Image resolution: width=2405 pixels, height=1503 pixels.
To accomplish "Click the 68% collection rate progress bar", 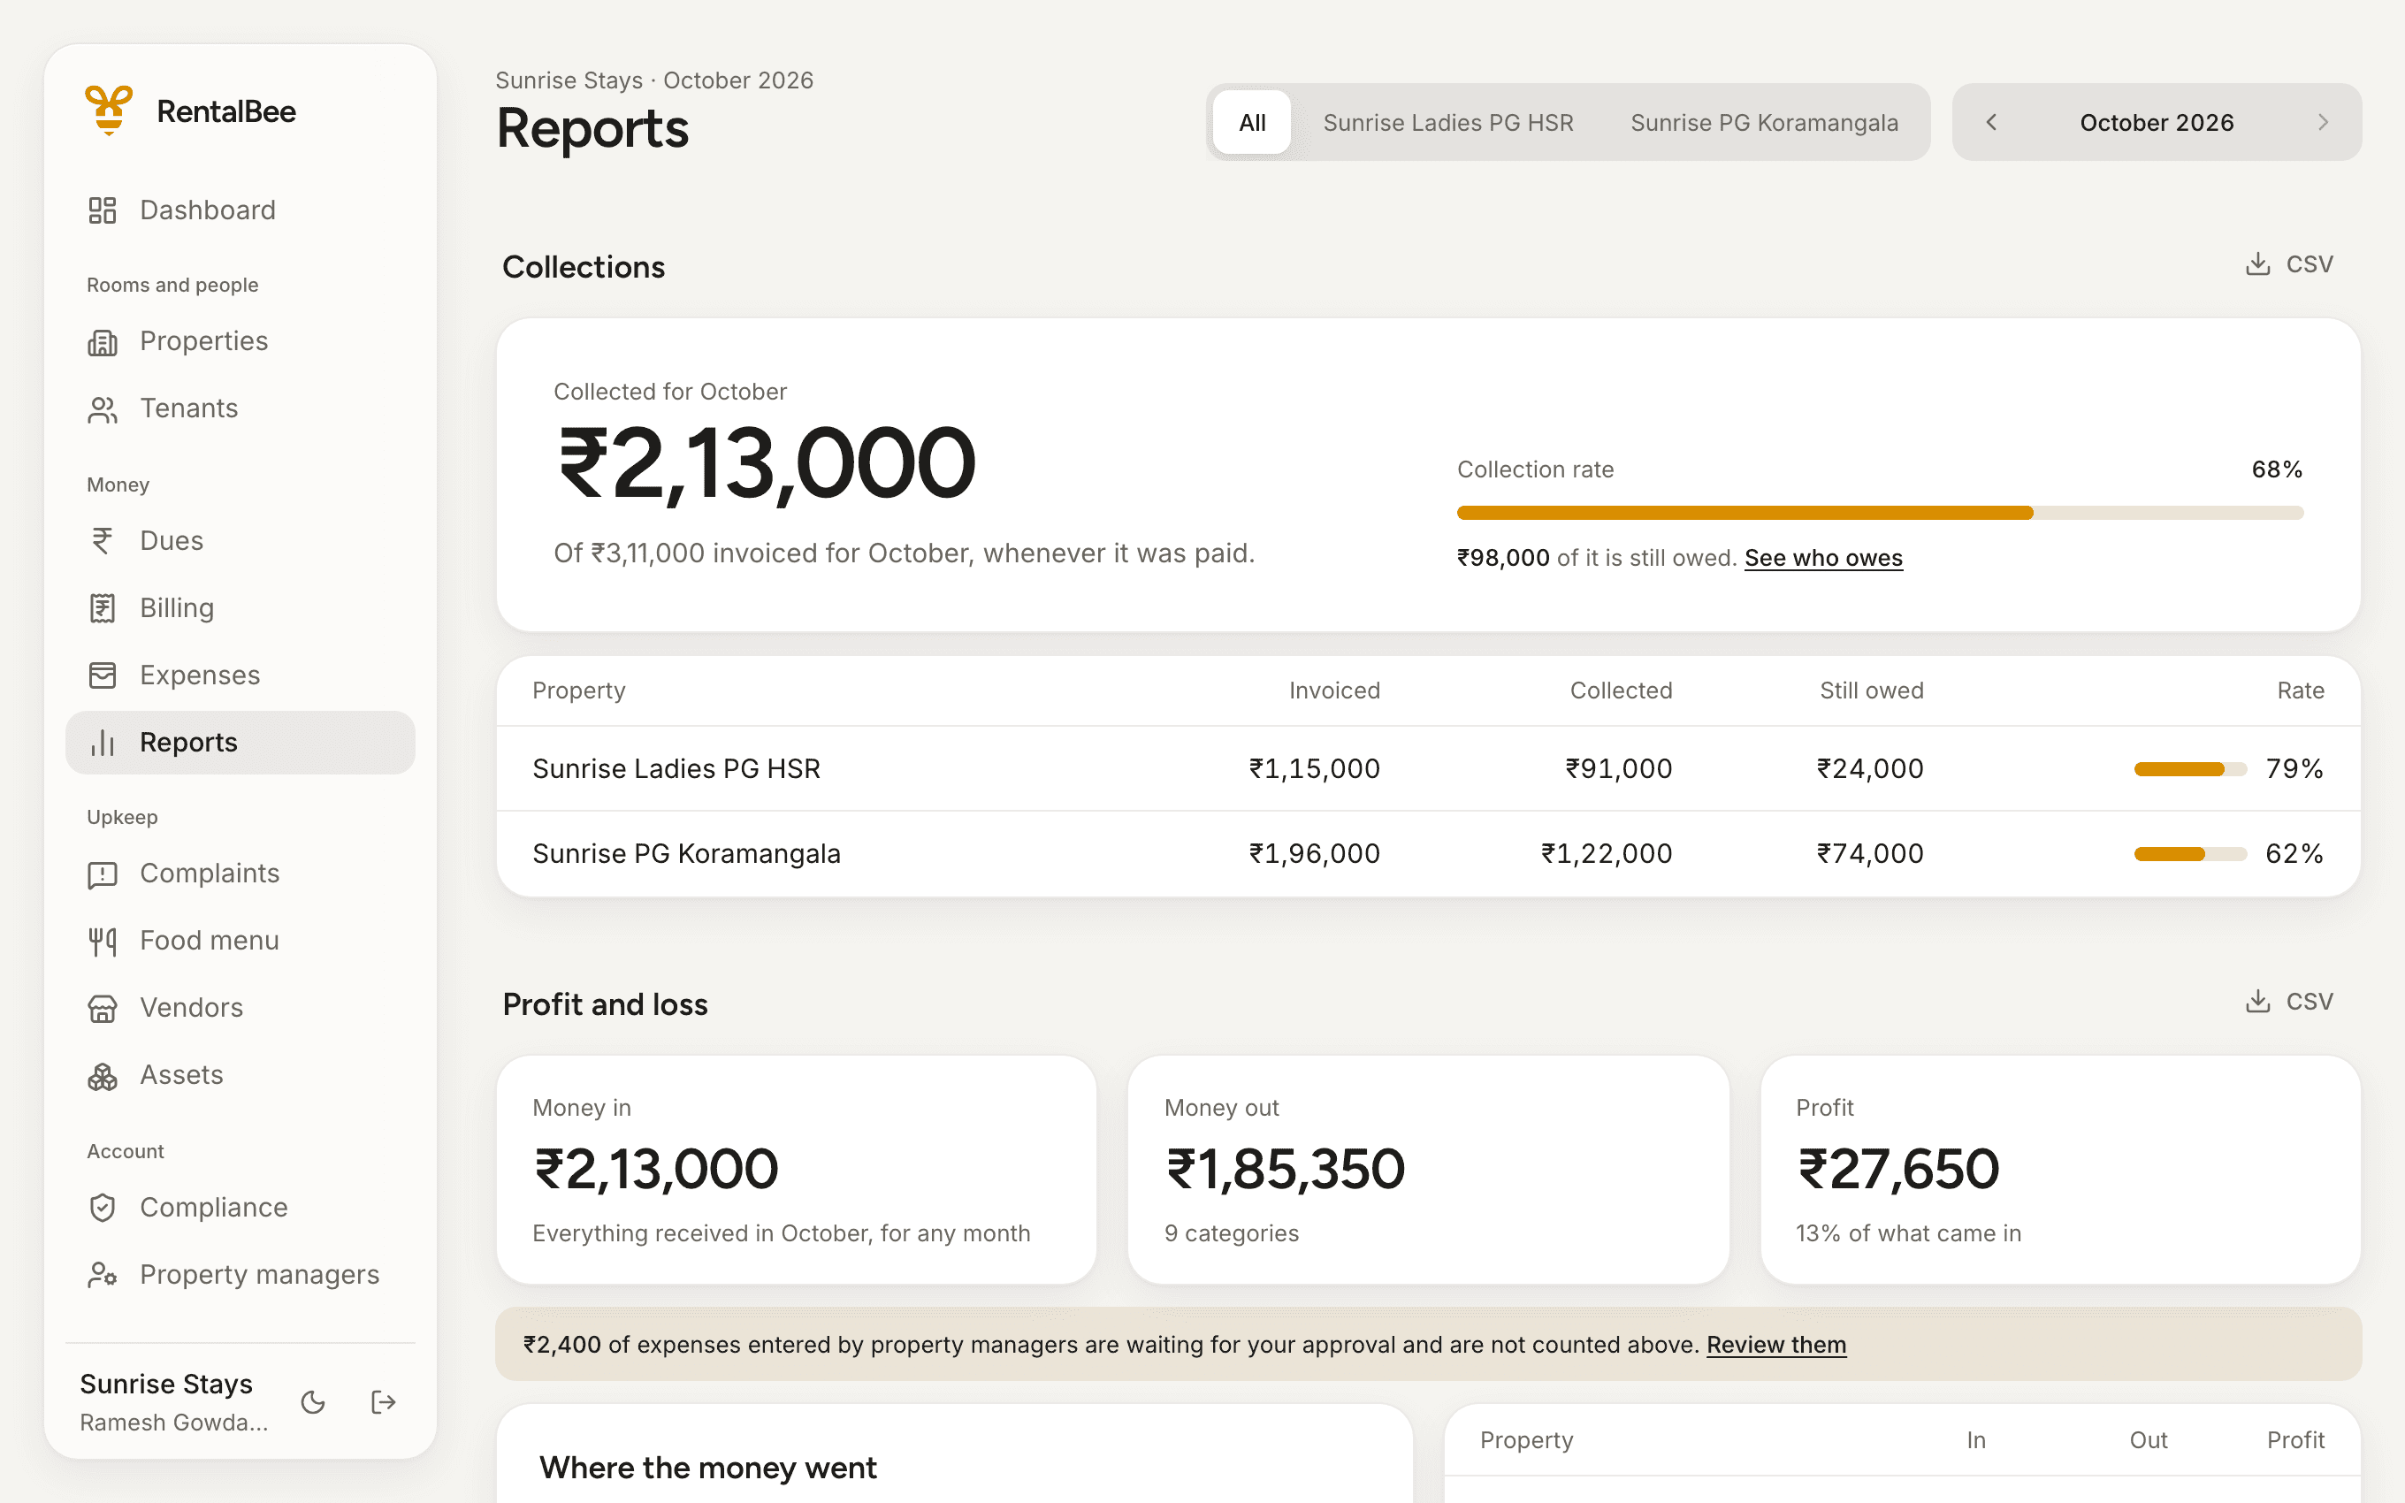I will [1879, 513].
